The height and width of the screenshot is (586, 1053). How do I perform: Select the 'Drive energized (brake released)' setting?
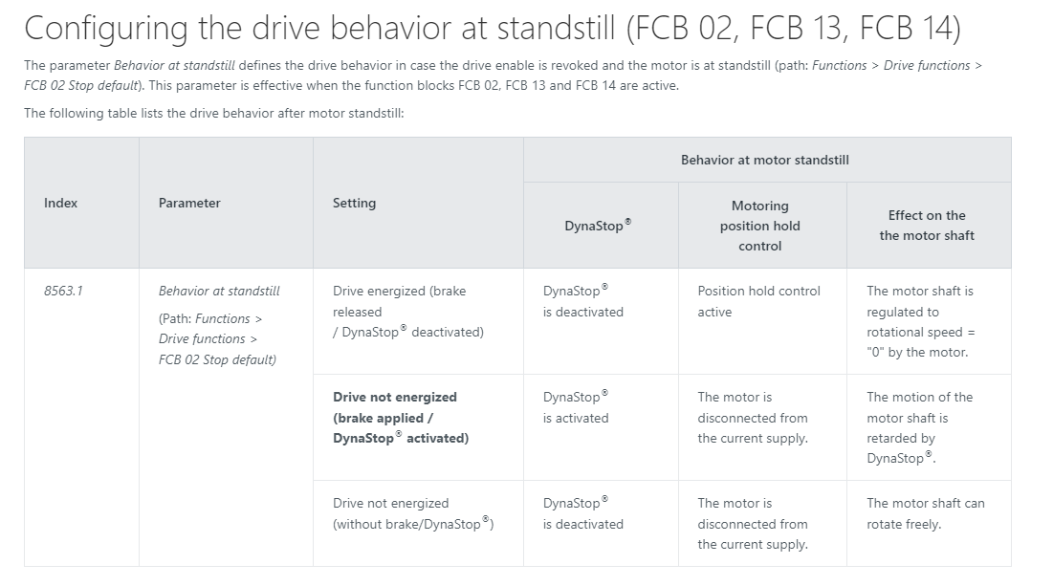[407, 312]
